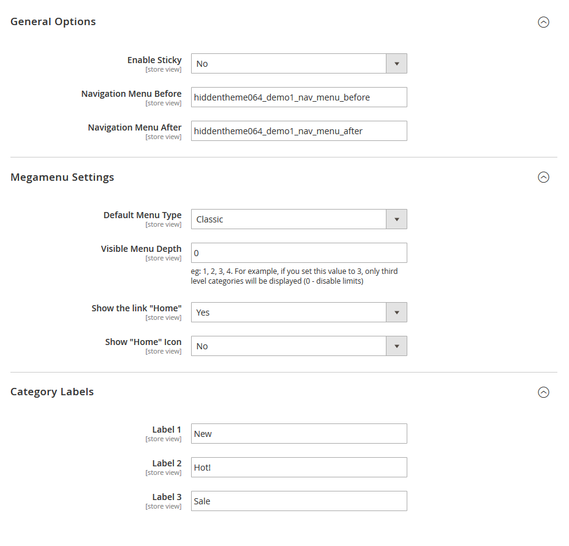Click the Label 2 field containing Hotl
This screenshot has width=569, height=546.
[299, 467]
